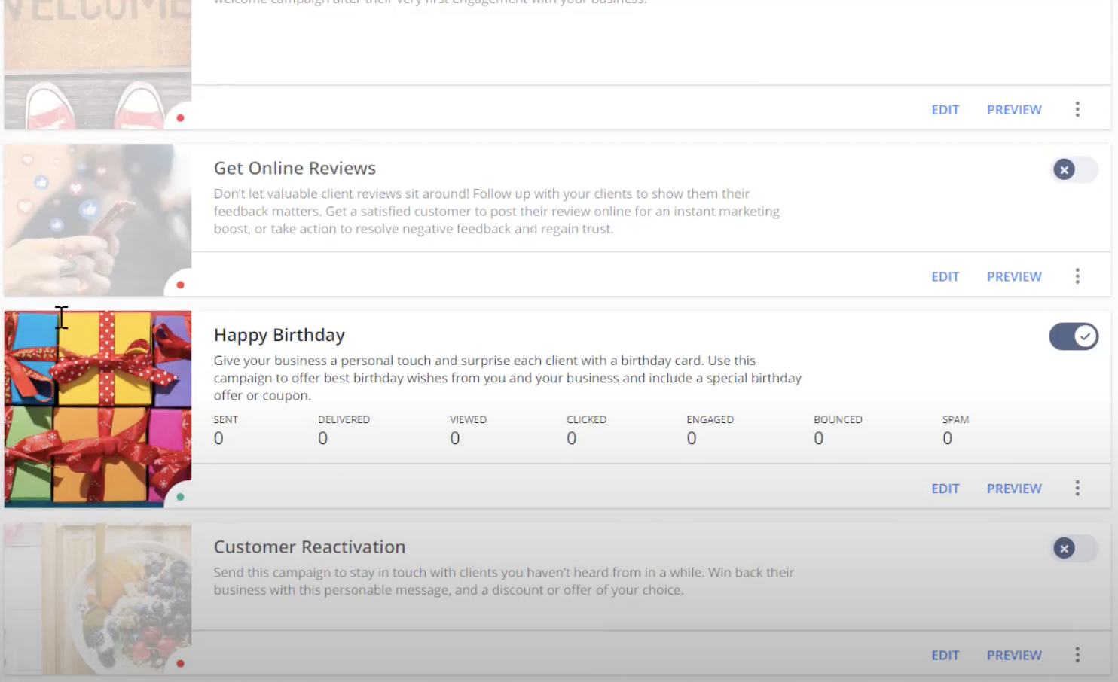Image resolution: width=1118 pixels, height=682 pixels.
Task: Preview the Get Online Reviews campaign
Action: click(1014, 276)
